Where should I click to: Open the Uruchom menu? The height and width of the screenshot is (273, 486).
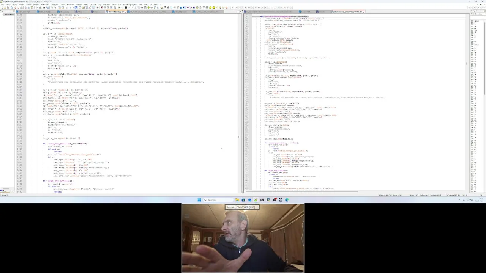pos(71,5)
